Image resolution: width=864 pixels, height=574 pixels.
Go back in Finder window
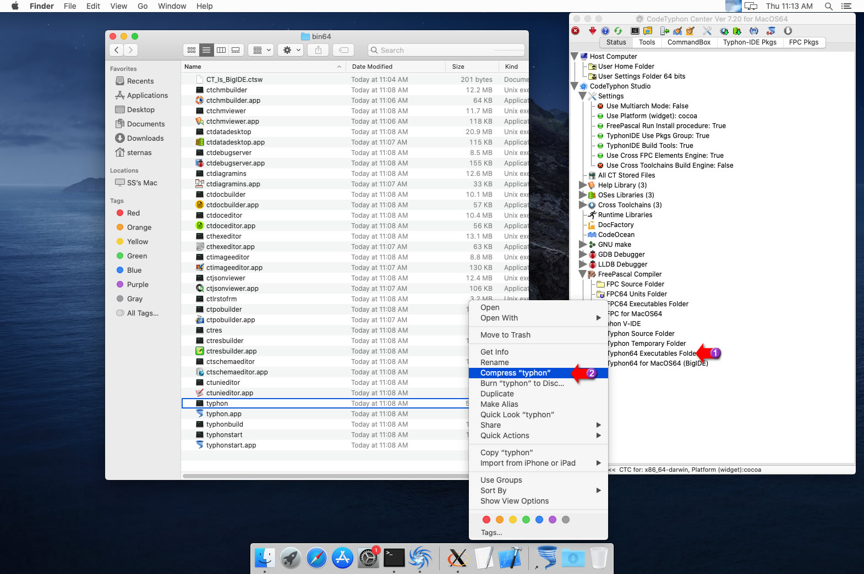point(116,50)
